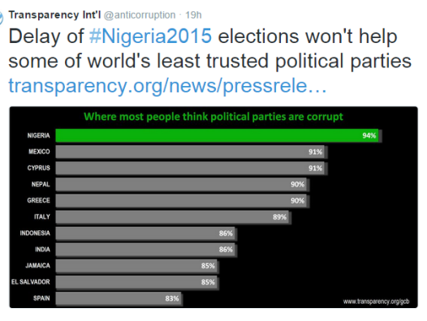Image resolution: width=427 pixels, height=321 pixels.
Task: Click the www.transparency.org/gcb watermark
Action: (x=376, y=302)
